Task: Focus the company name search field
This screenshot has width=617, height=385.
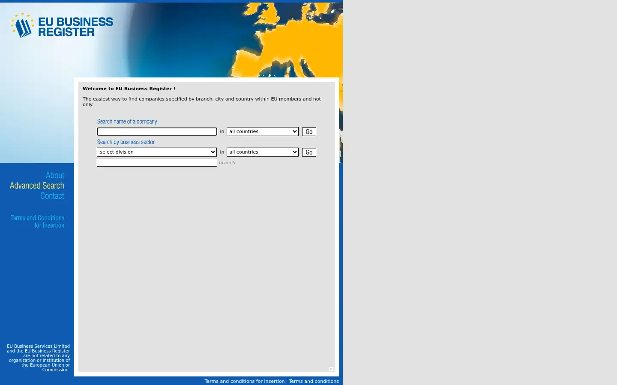Action: pyautogui.click(x=157, y=131)
